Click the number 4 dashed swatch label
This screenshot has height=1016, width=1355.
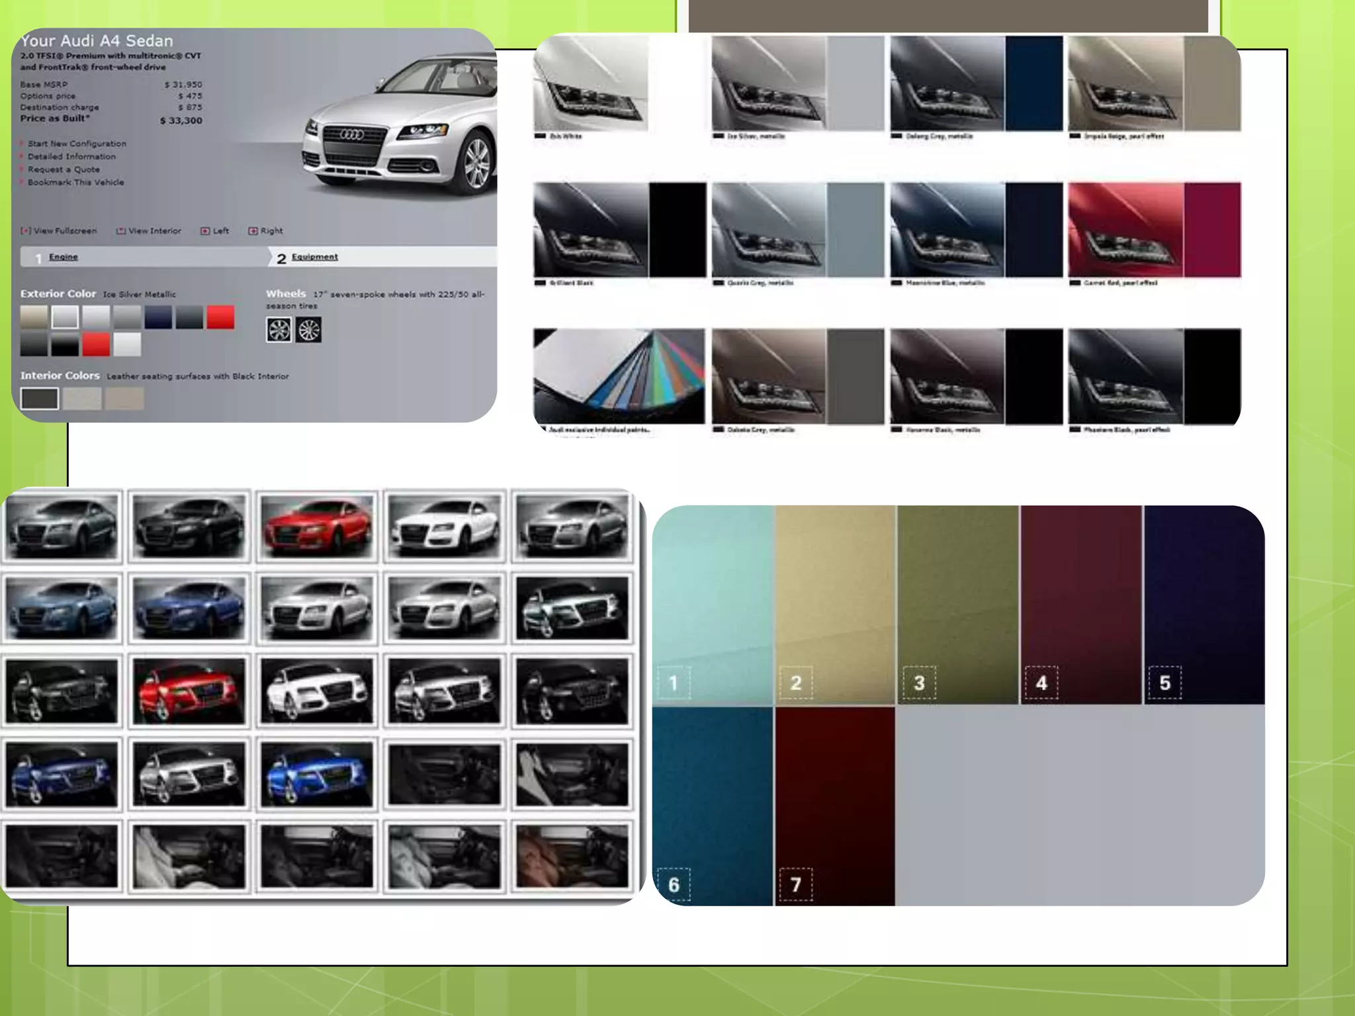point(1041,683)
